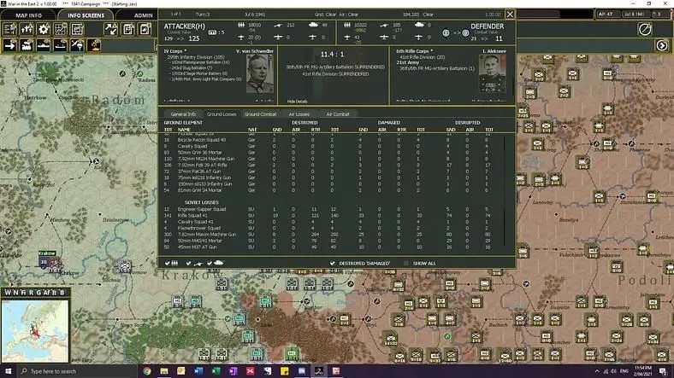Open File Explorer from the taskbar
Viewport: 674px width, 378px height.
click(164, 370)
